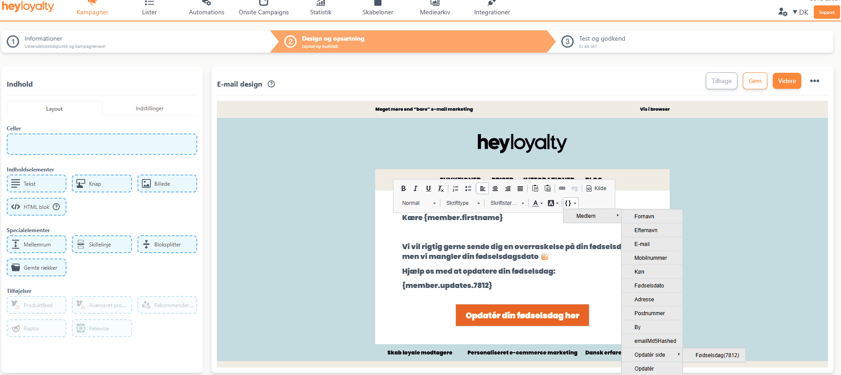The width and height of the screenshot is (841, 375).
Task: Open the DK language dropdown
Action: [x=801, y=12]
